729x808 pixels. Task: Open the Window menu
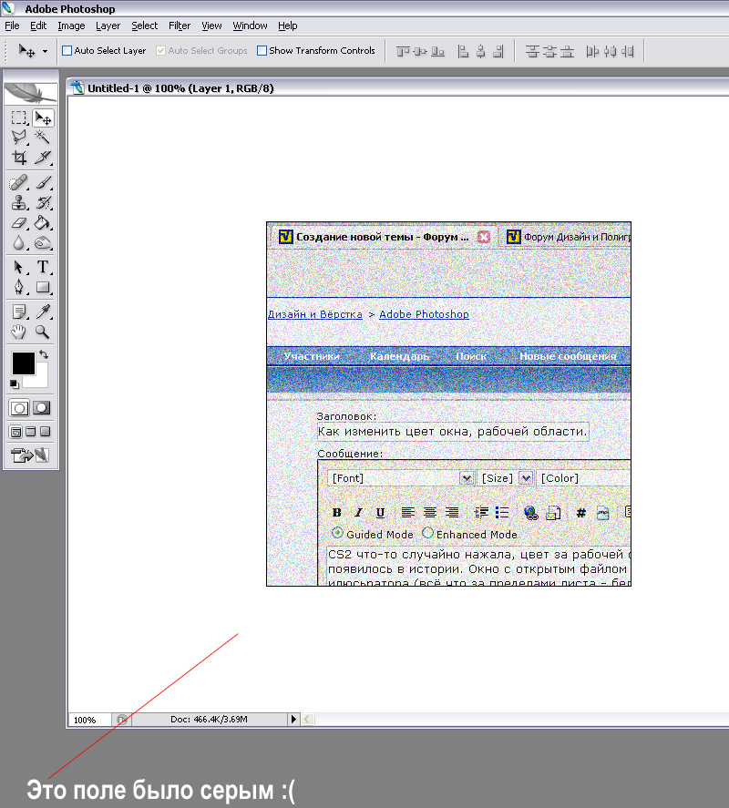[x=250, y=26]
